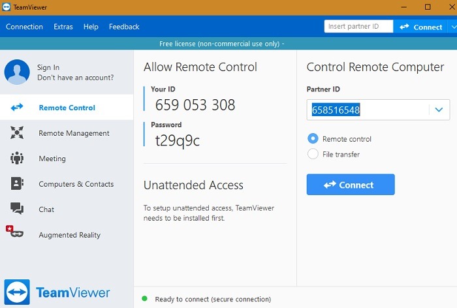Click the Remote Control arrows icon
The width and height of the screenshot is (457, 308).
(x=17, y=107)
